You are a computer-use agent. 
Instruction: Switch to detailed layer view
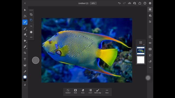pos(150,16)
